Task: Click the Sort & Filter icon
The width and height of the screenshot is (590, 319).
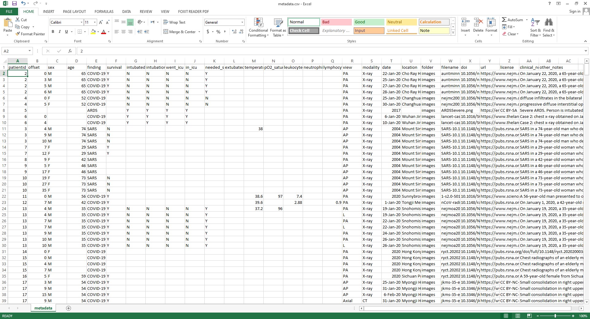Action: (x=535, y=28)
